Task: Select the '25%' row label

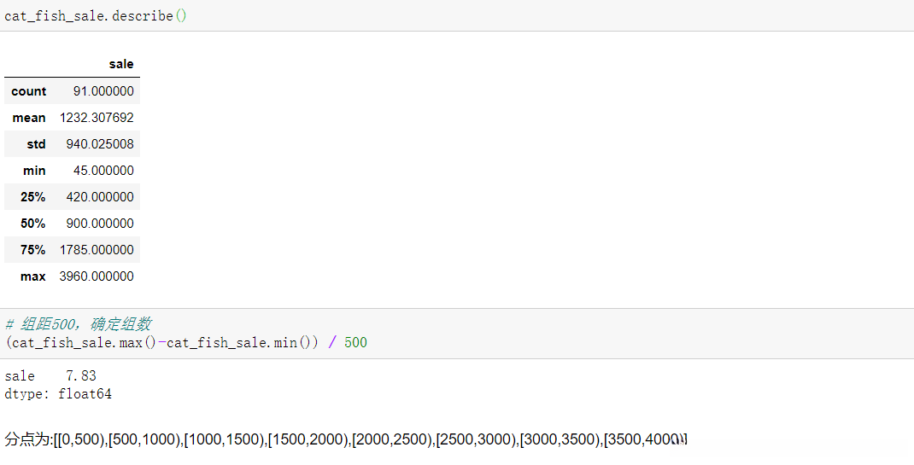Action: [x=32, y=197]
